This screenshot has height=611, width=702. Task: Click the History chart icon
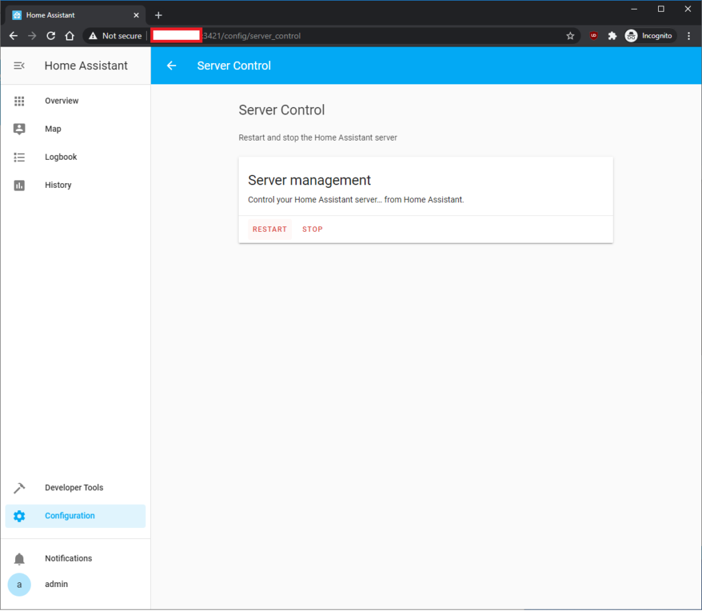click(x=19, y=185)
